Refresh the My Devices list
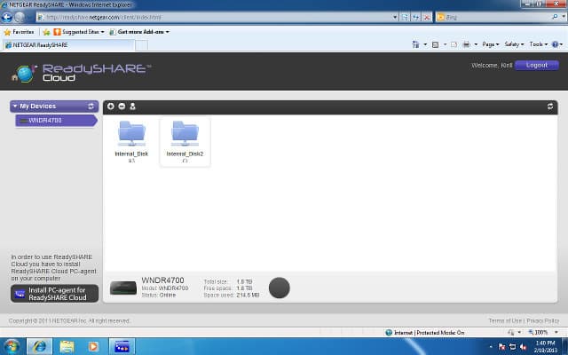 tap(91, 106)
